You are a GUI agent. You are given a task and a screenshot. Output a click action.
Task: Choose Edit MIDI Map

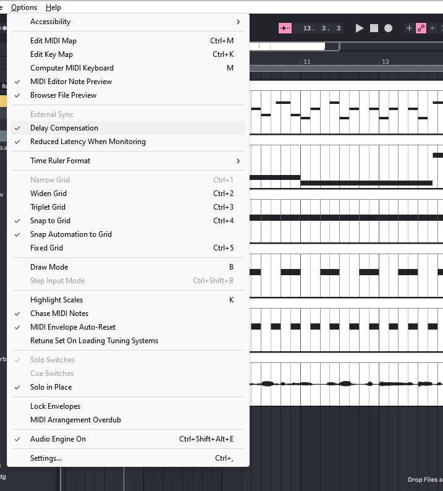tap(53, 41)
